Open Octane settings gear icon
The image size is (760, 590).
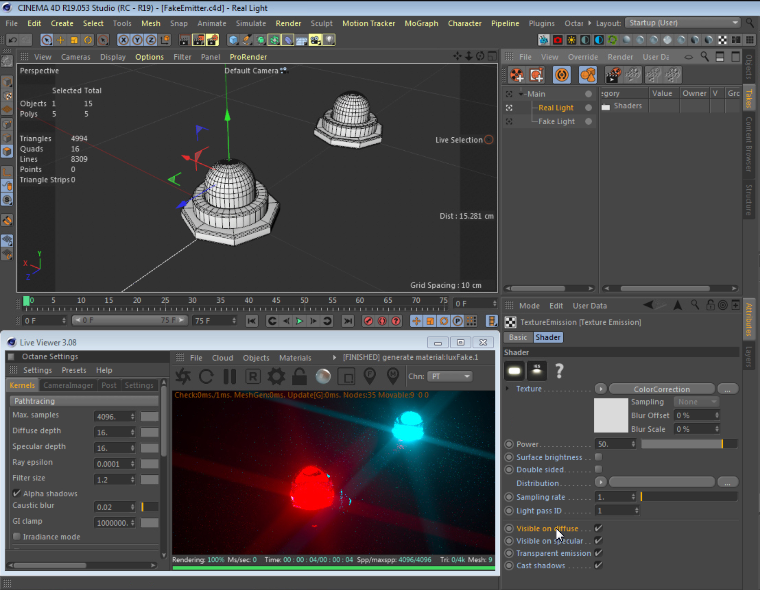click(x=276, y=376)
